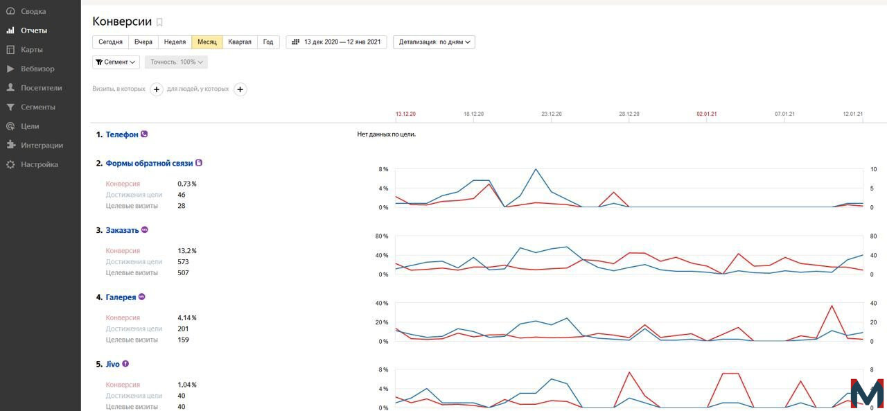Select the Год period
This screenshot has height=411, width=887.
(x=268, y=42)
